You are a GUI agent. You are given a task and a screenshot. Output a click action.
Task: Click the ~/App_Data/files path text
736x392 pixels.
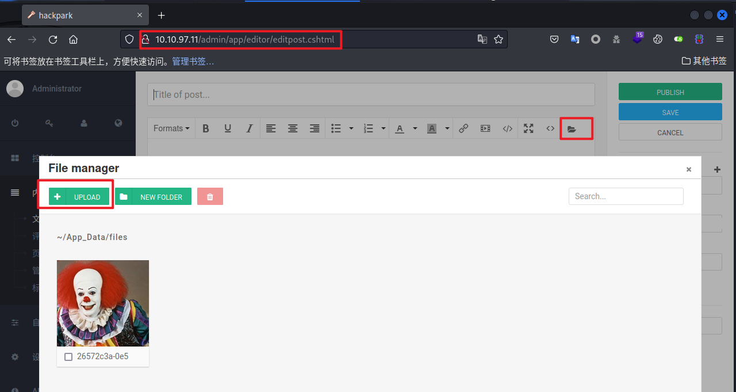tap(92, 237)
